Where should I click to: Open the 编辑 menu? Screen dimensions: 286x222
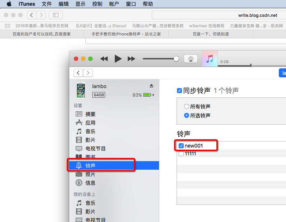[x=64, y=4]
